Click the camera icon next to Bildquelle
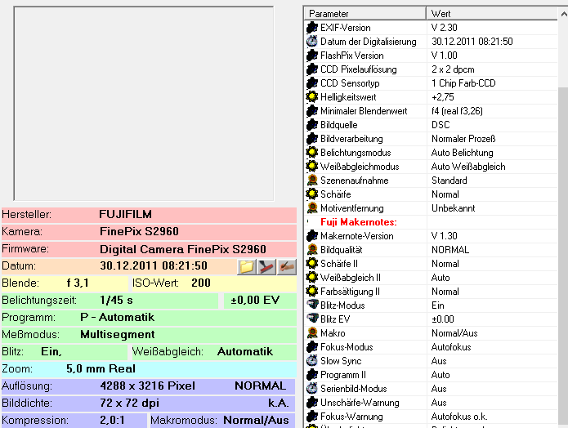Viewport: 568px width, 428px height. tap(312, 125)
